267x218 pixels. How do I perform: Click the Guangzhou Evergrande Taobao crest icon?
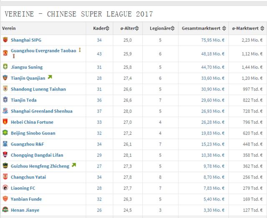tap(5, 53)
